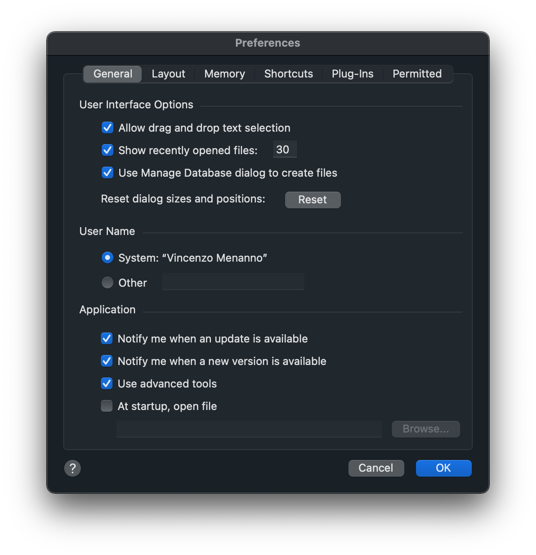Enable At startup, open file
This screenshot has width=536, height=555.
(107, 406)
